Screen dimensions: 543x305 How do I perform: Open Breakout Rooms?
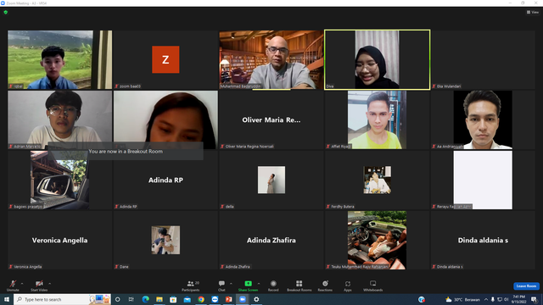[x=299, y=286]
